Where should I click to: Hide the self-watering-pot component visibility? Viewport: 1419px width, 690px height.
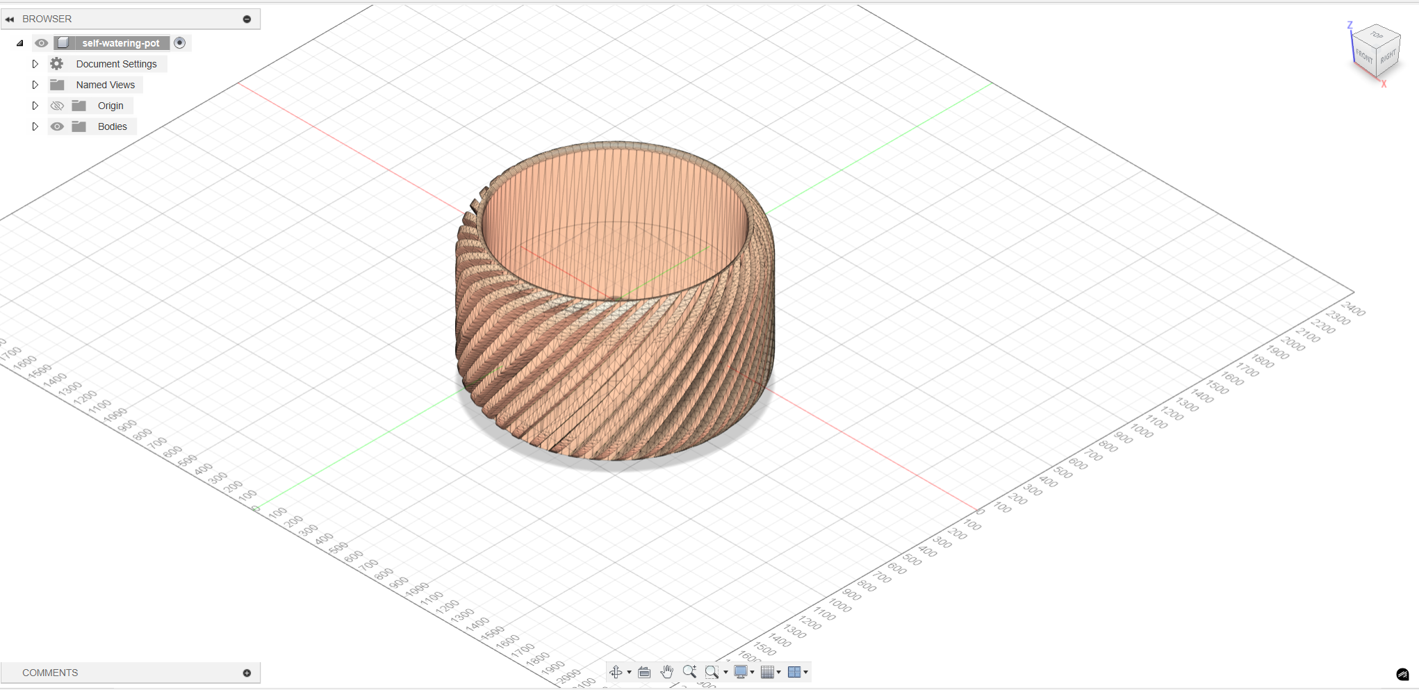pos(42,43)
